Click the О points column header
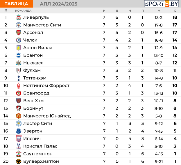The width and height of the screenshot is (181, 165). coord(175,10)
